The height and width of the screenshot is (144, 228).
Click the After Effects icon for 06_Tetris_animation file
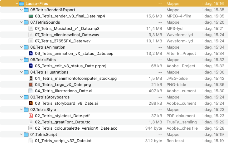[31, 53]
